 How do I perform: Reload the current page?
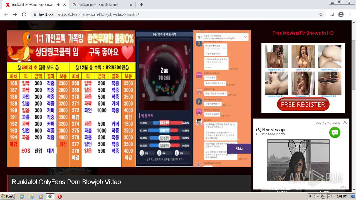[24, 14]
